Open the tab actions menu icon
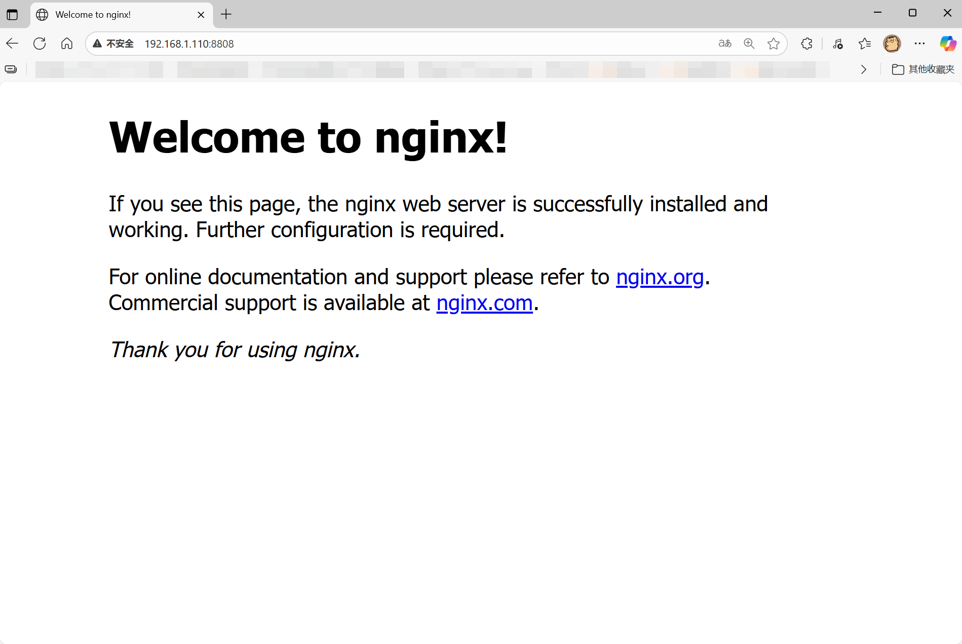This screenshot has width=962, height=644. [12, 14]
